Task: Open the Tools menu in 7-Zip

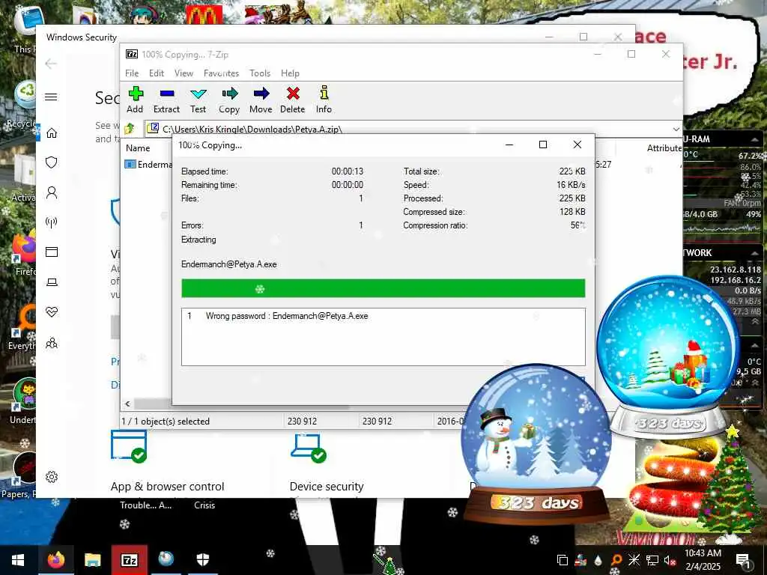Action: tap(260, 73)
